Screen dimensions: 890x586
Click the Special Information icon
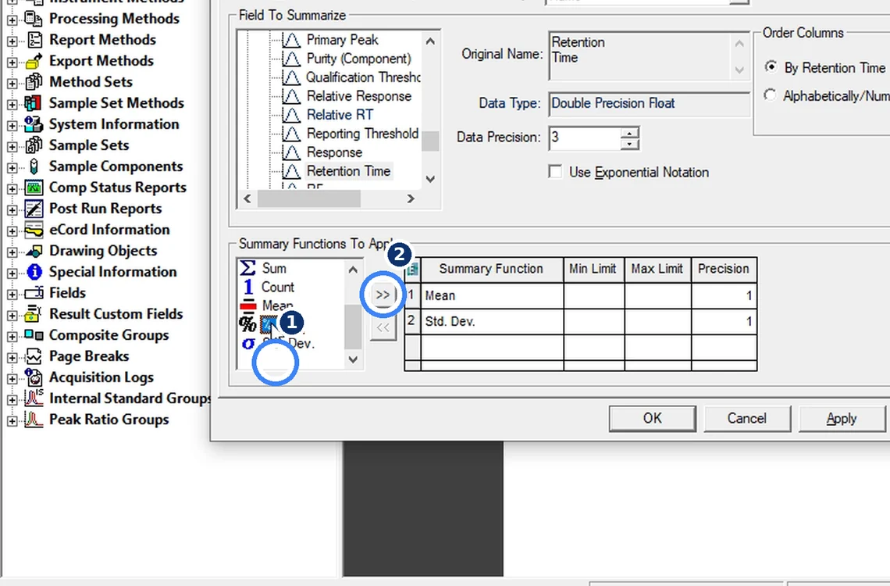pos(34,272)
